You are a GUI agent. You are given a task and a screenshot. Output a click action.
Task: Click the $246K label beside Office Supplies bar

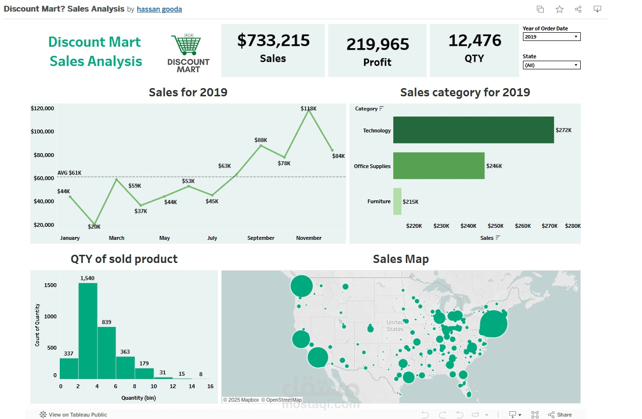click(494, 166)
